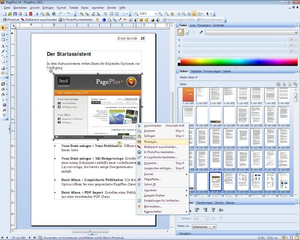
Task: Click the Undo arrow icon
Action: coord(60,14)
